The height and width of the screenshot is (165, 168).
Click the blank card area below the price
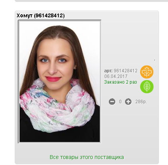[x=129, y=125]
